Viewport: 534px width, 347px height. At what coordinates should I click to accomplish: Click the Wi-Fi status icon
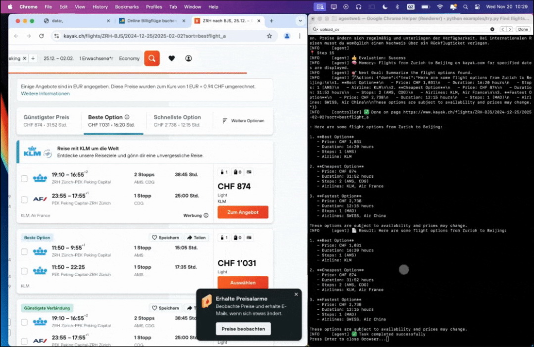(440, 7)
